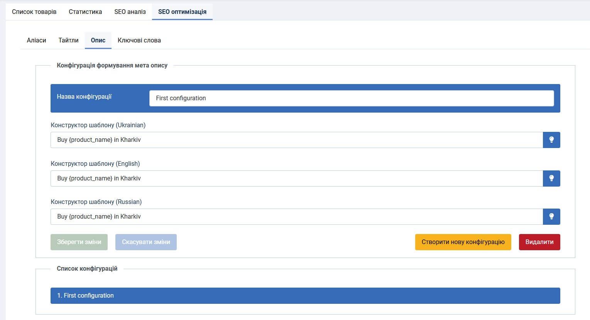The height and width of the screenshot is (320, 590).
Task: Click the lightbulb hint for the English template
Action: [551, 179]
